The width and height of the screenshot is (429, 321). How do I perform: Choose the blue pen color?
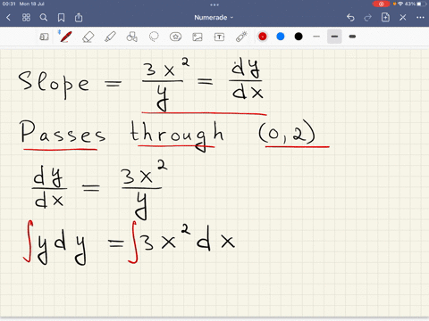[281, 37]
